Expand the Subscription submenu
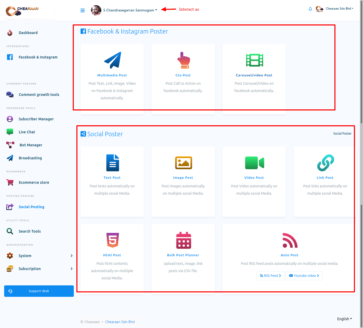Image resolution: width=363 pixels, height=328 pixels. [39, 269]
